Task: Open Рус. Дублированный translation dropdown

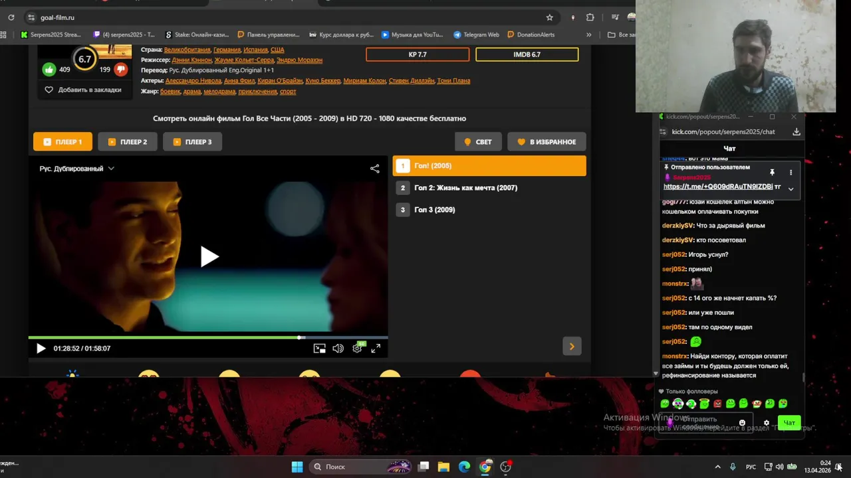Action: (76, 169)
